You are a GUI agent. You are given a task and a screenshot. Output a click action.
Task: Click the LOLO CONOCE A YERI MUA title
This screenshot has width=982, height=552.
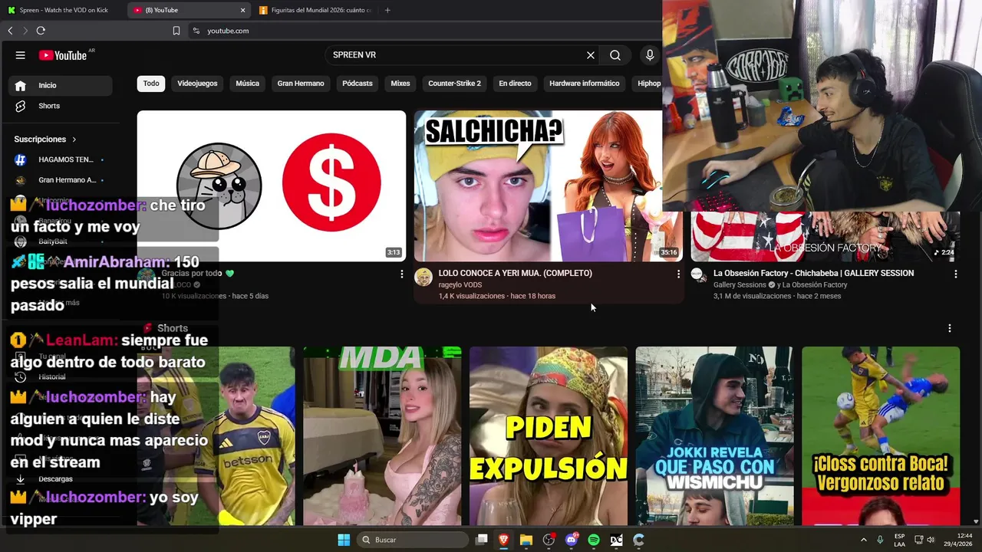(x=515, y=273)
